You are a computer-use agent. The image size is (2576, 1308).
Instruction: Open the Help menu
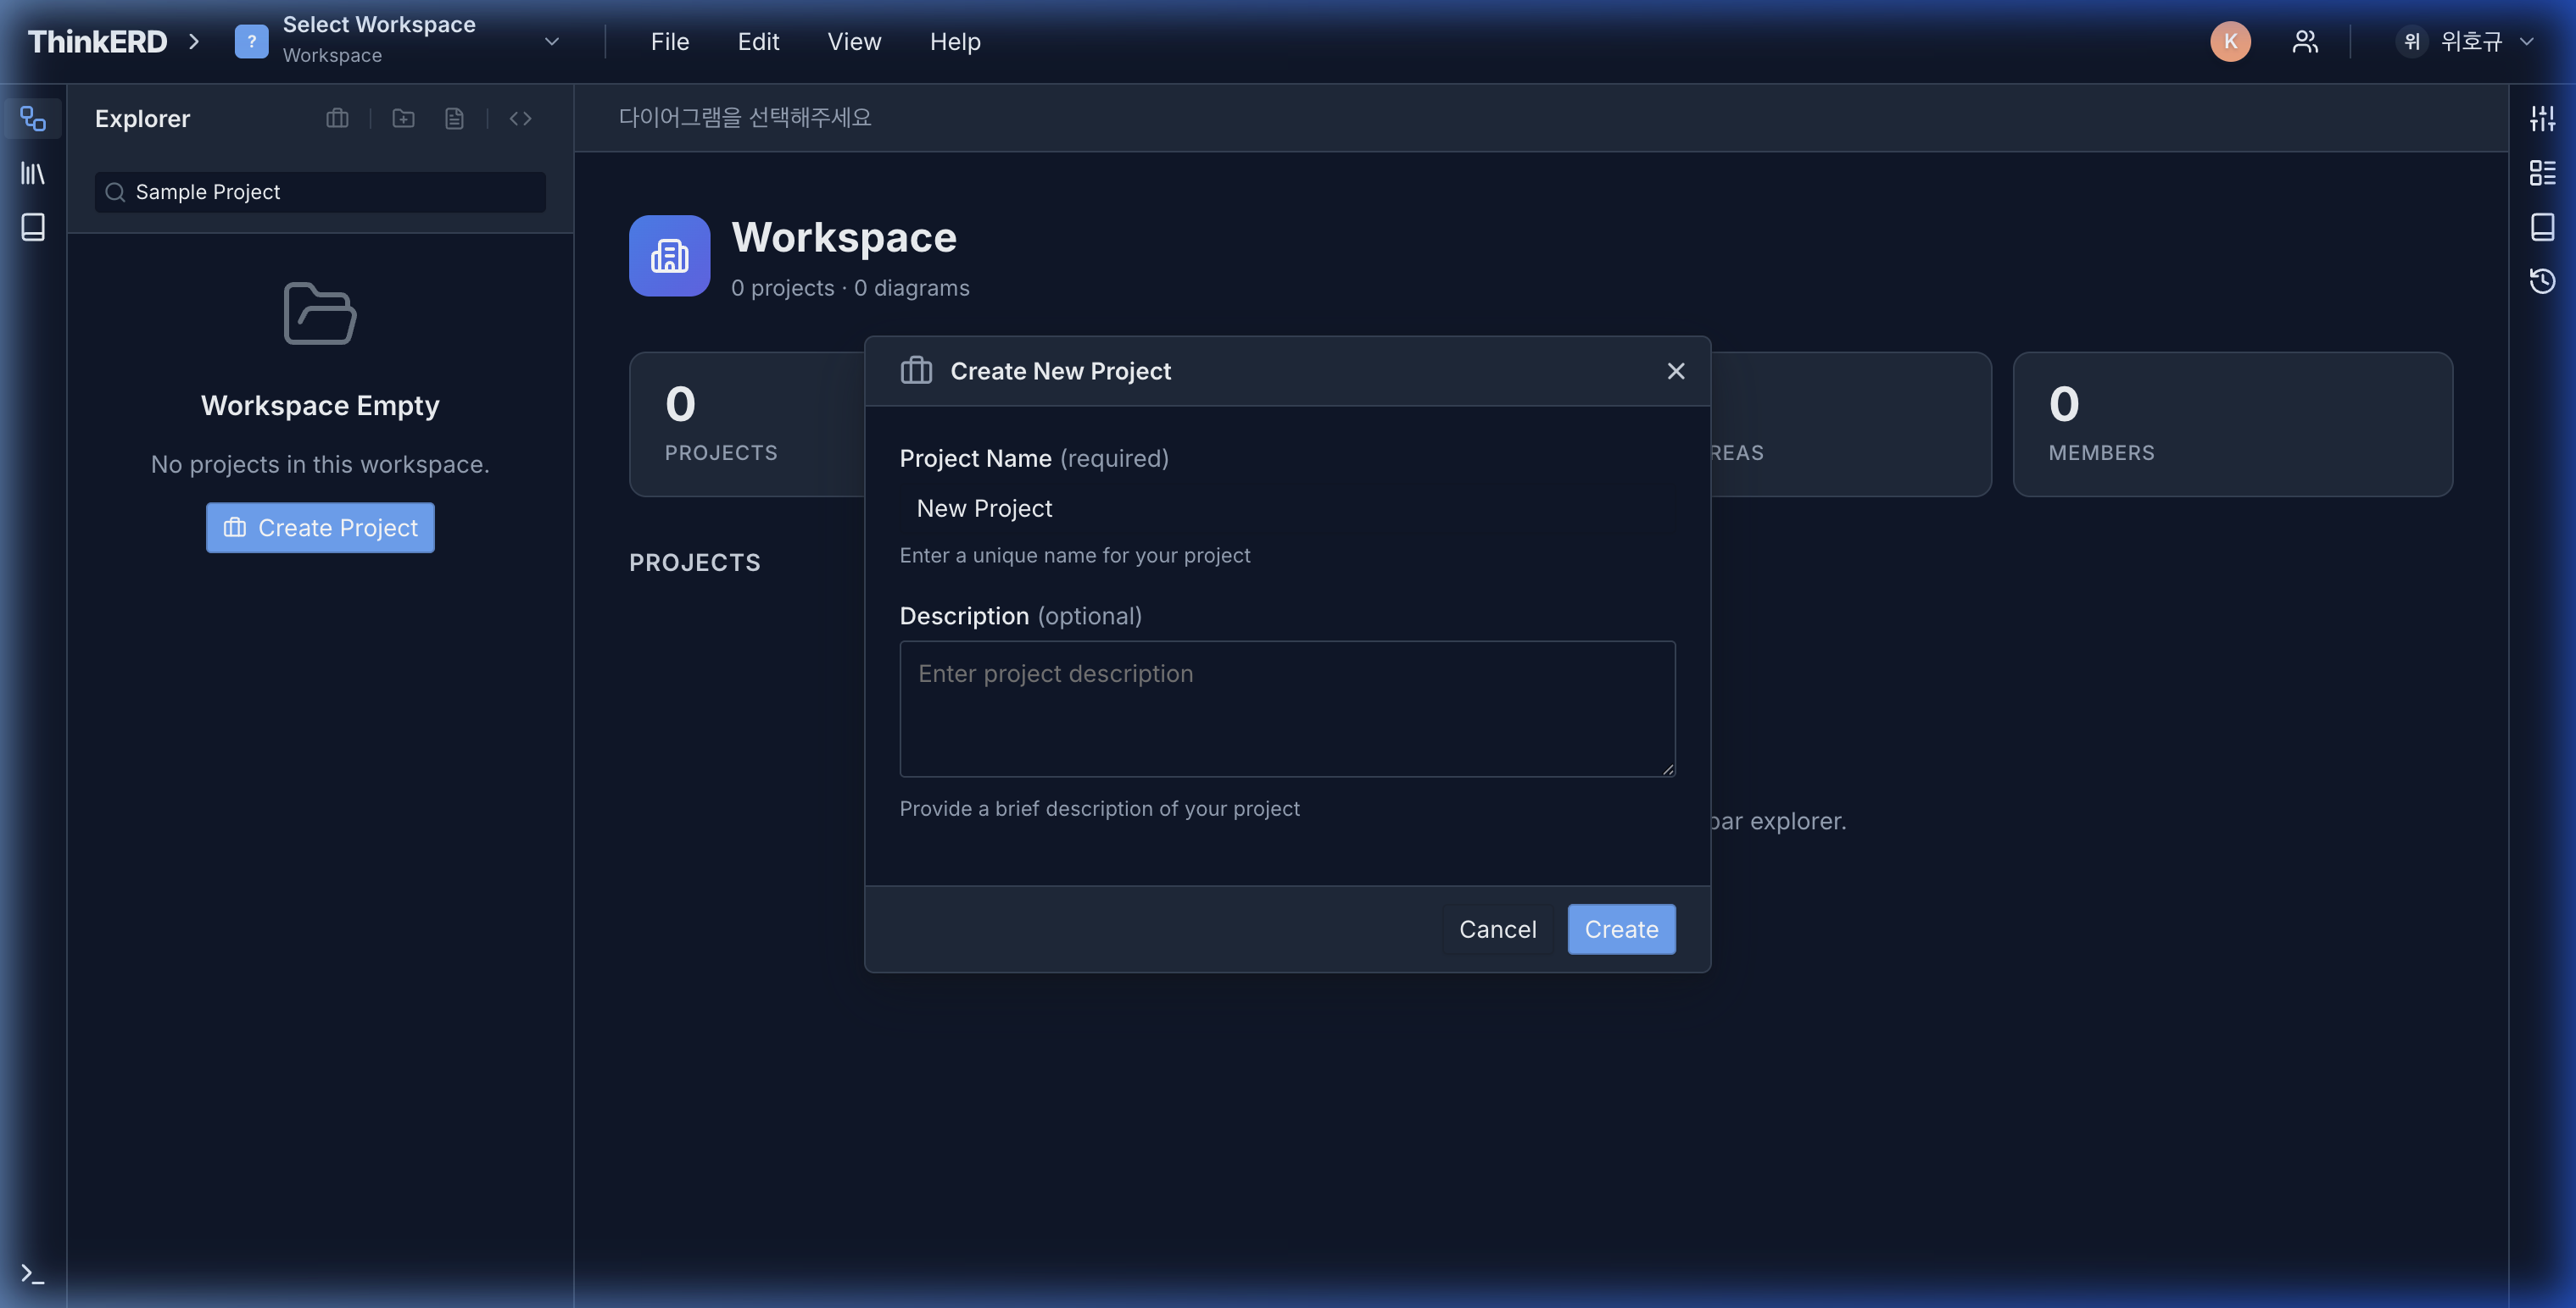(955, 42)
